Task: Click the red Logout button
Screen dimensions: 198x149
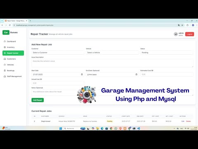Action: (x=189, y=34)
